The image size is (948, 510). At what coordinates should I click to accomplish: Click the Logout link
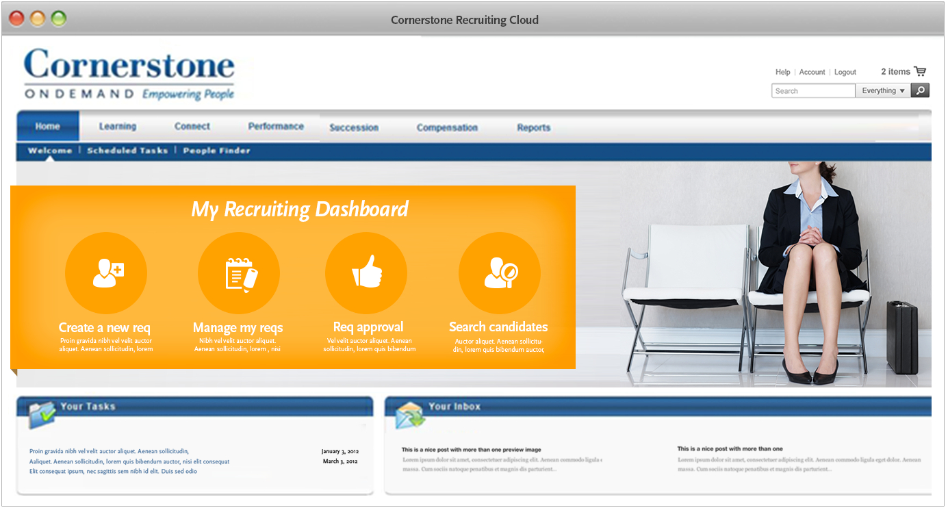click(845, 72)
